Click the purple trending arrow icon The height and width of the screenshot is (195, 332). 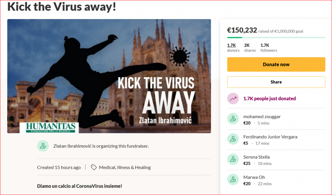(x=233, y=99)
